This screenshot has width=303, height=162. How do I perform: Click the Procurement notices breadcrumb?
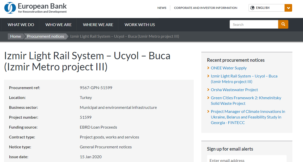coord(46,36)
